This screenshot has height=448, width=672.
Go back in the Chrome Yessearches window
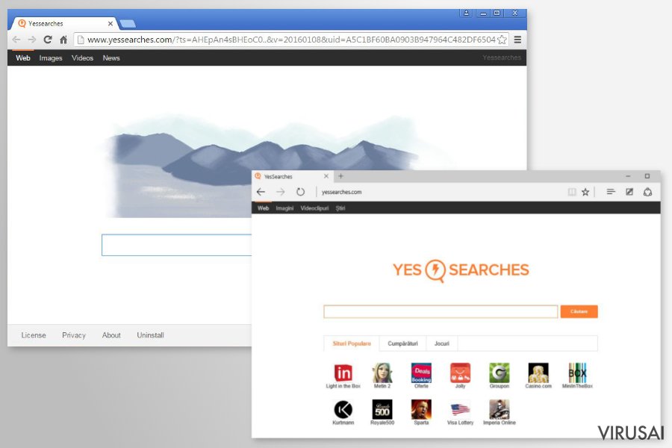pos(16,40)
